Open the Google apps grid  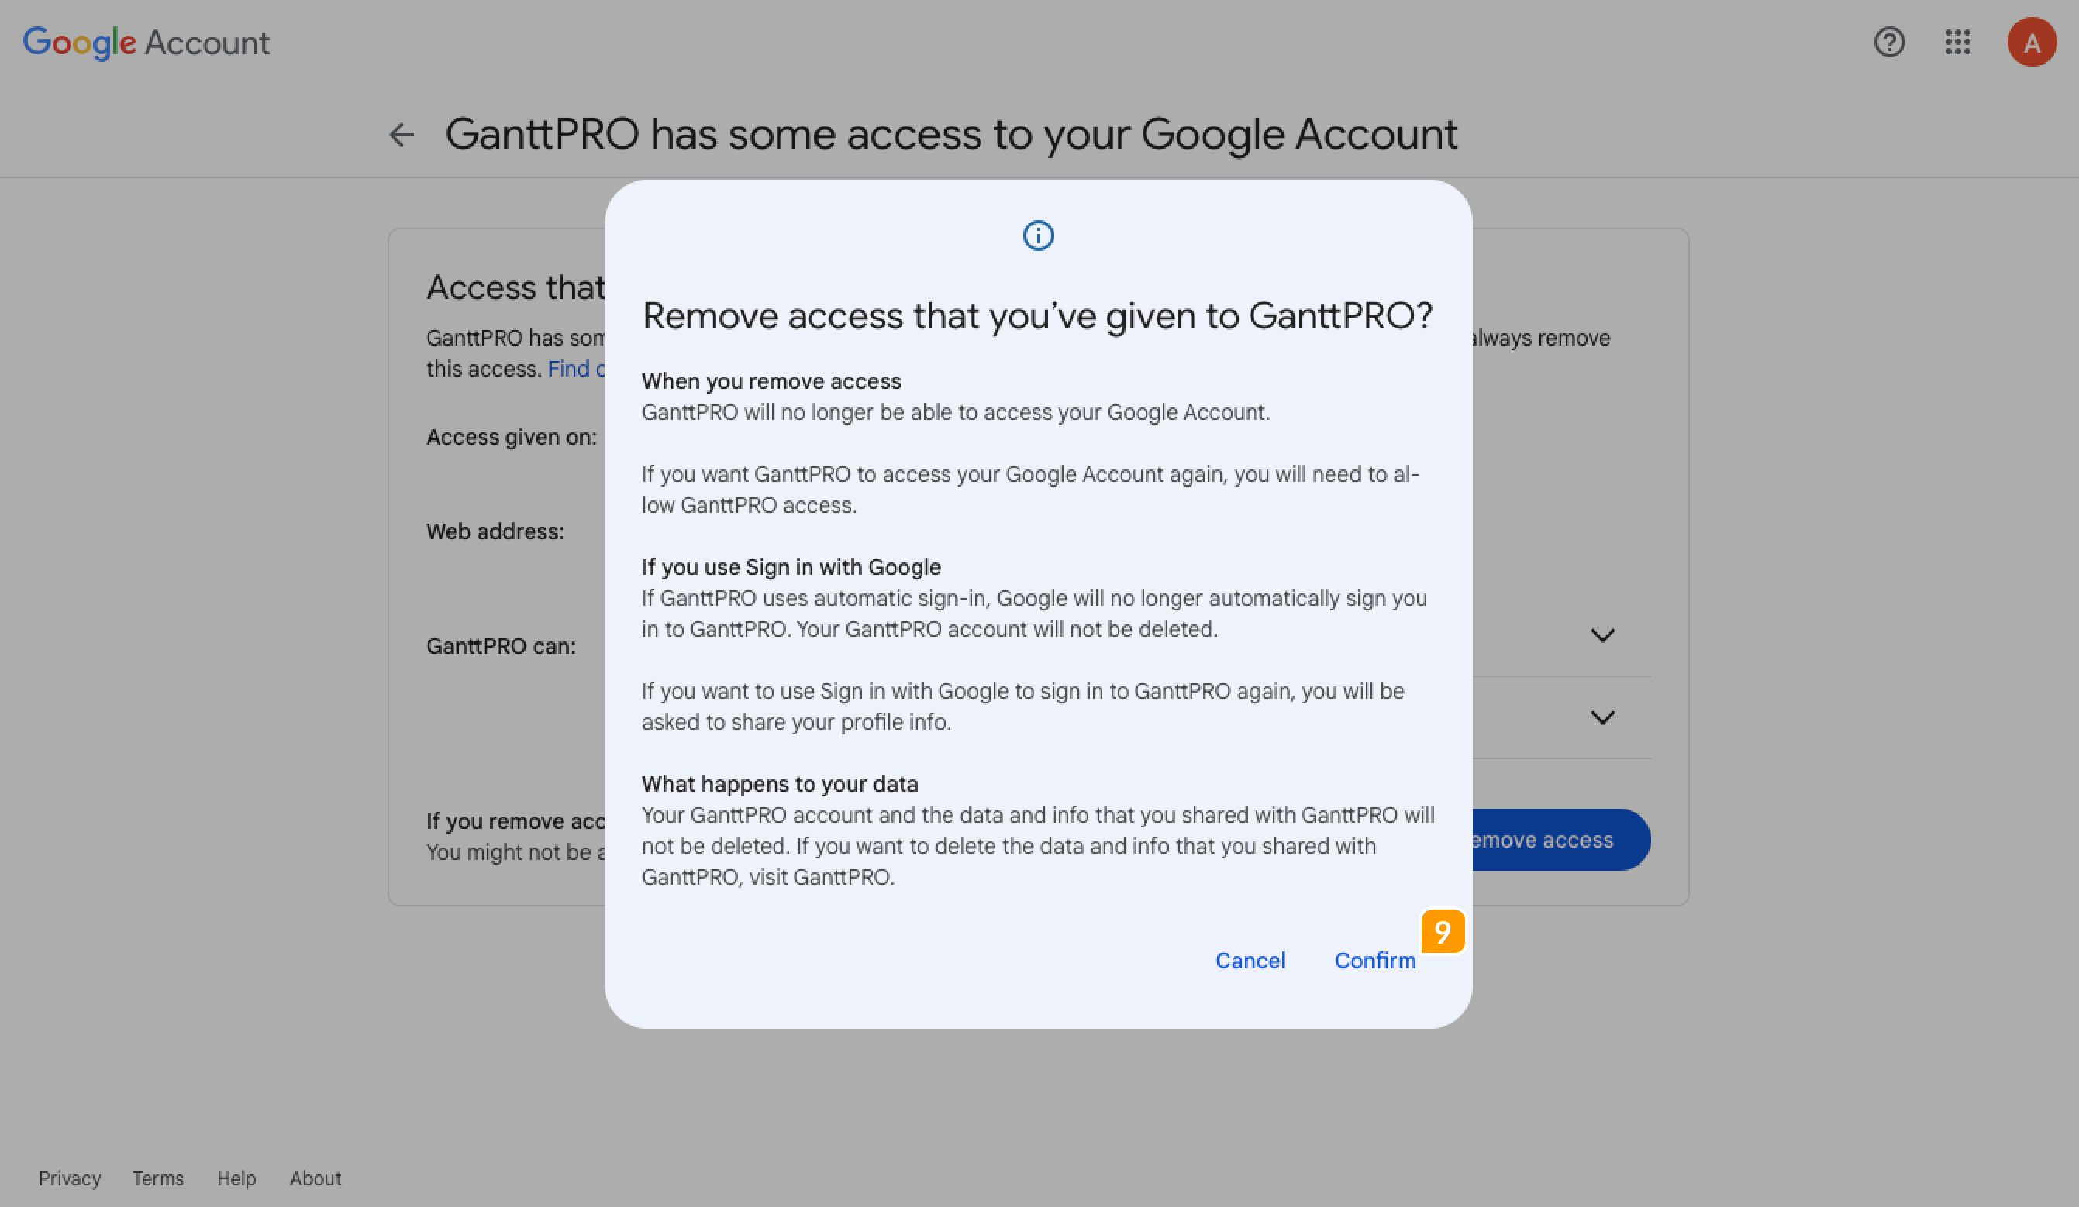(1958, 42)
